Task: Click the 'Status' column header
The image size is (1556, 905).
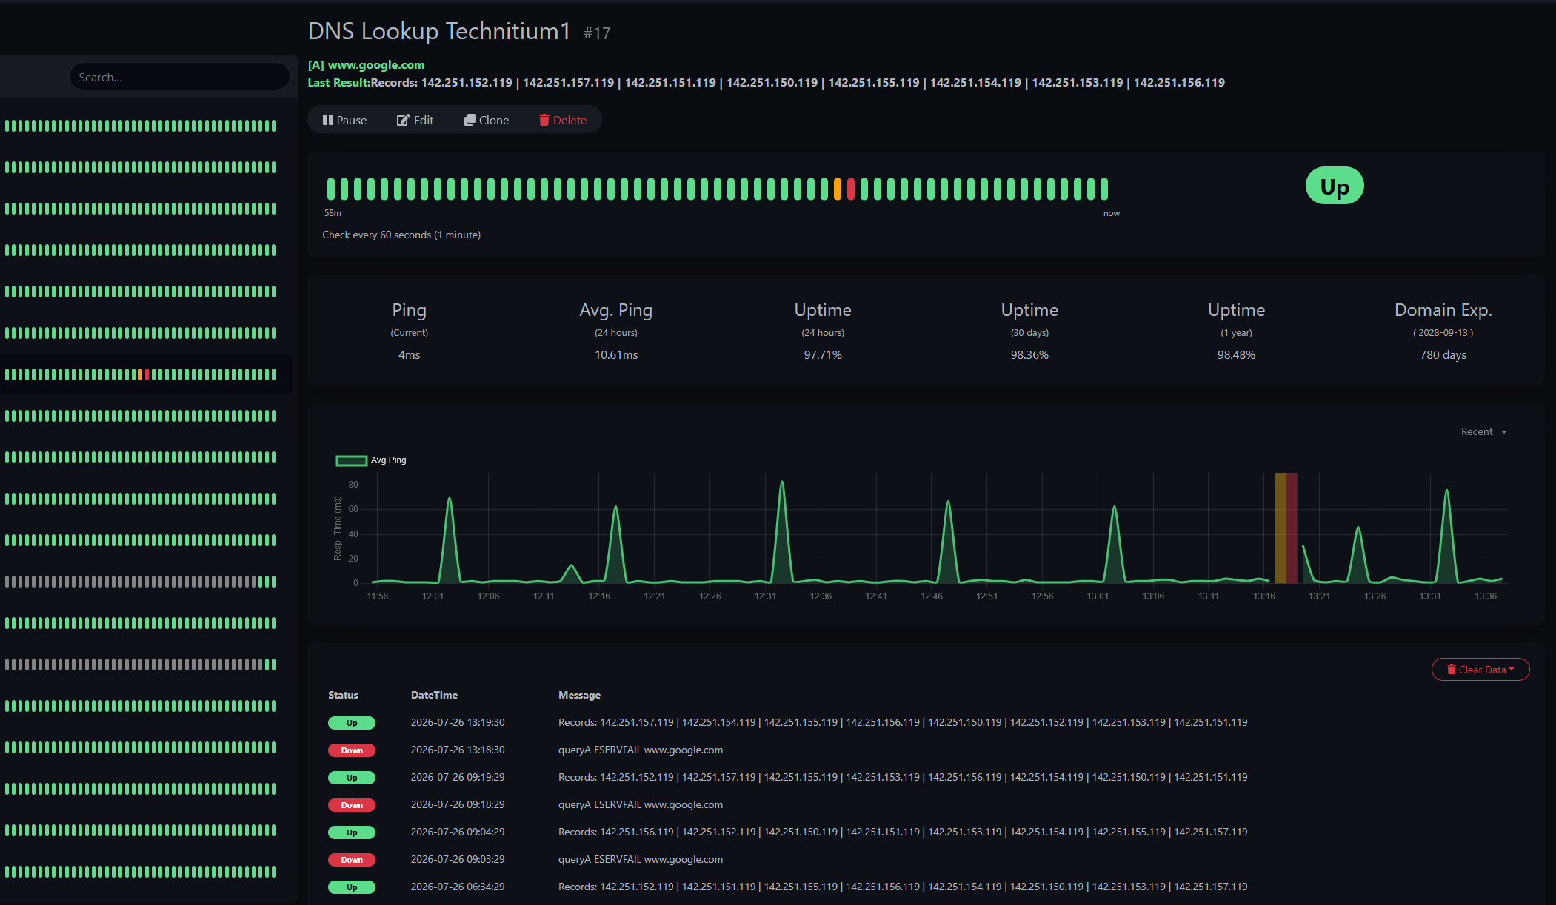Action: pyautogui.click(x=343, y=695)
